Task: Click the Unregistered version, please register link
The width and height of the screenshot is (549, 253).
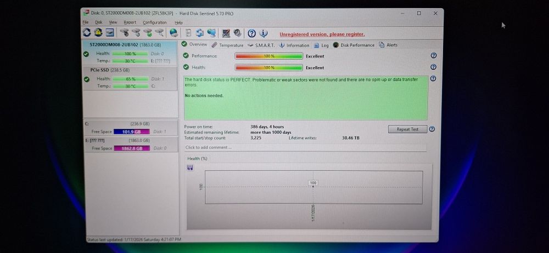Action: [x=322, y=34]
